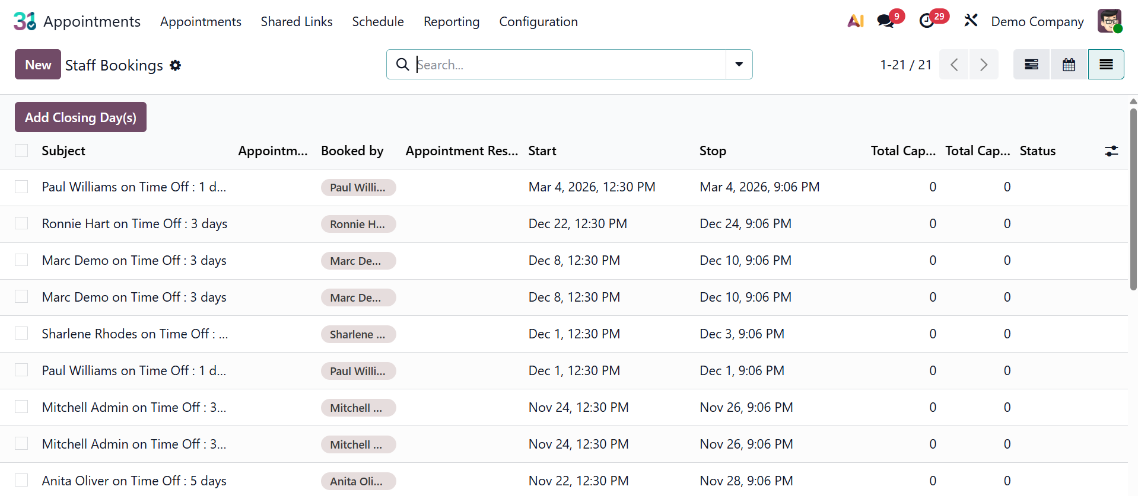Open the AI assistant icon
This screenshot has width=1138, height=496.
[x=855, y=21]
